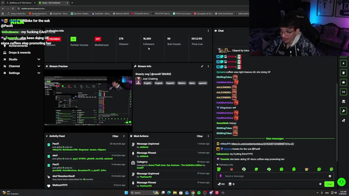Open Microsoft Edge from the taskbar
349x196 pixels.
point(169,193)
